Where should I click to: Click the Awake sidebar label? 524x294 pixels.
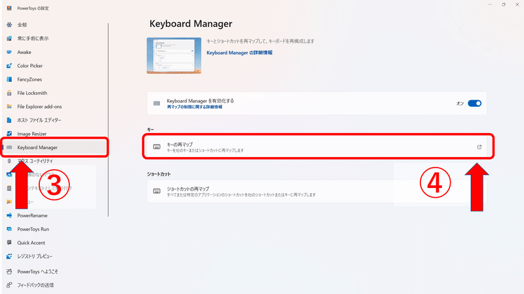(24, 52)
